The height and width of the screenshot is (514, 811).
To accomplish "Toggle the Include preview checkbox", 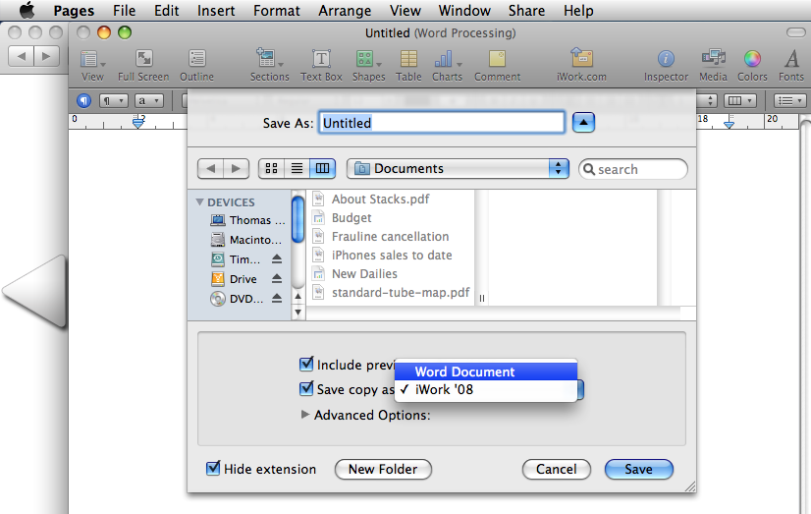I will 306,364.
